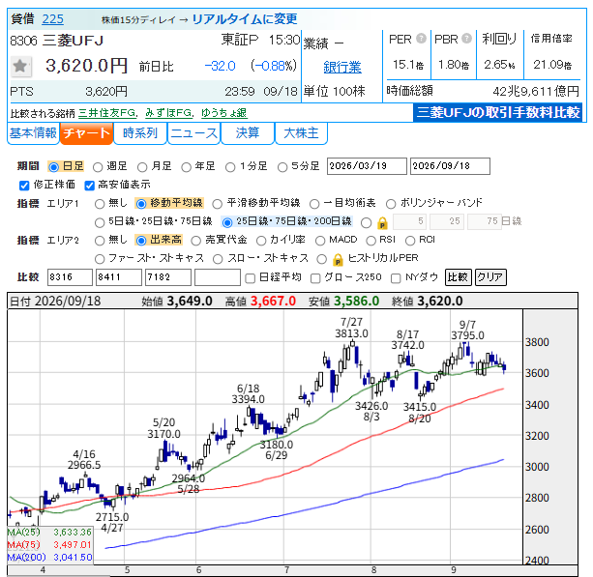
Task: Click the lock icon next to ヒストリカルPER
Action: (338, 260)
